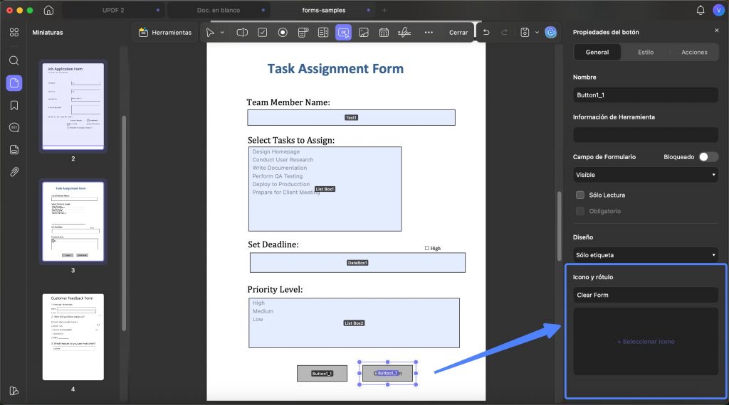This screenshot has height=405, width=729.
Task: Expand the Sólo etiqueta layout dropdown
Action: pyautogui.click(x=646, y=255)
